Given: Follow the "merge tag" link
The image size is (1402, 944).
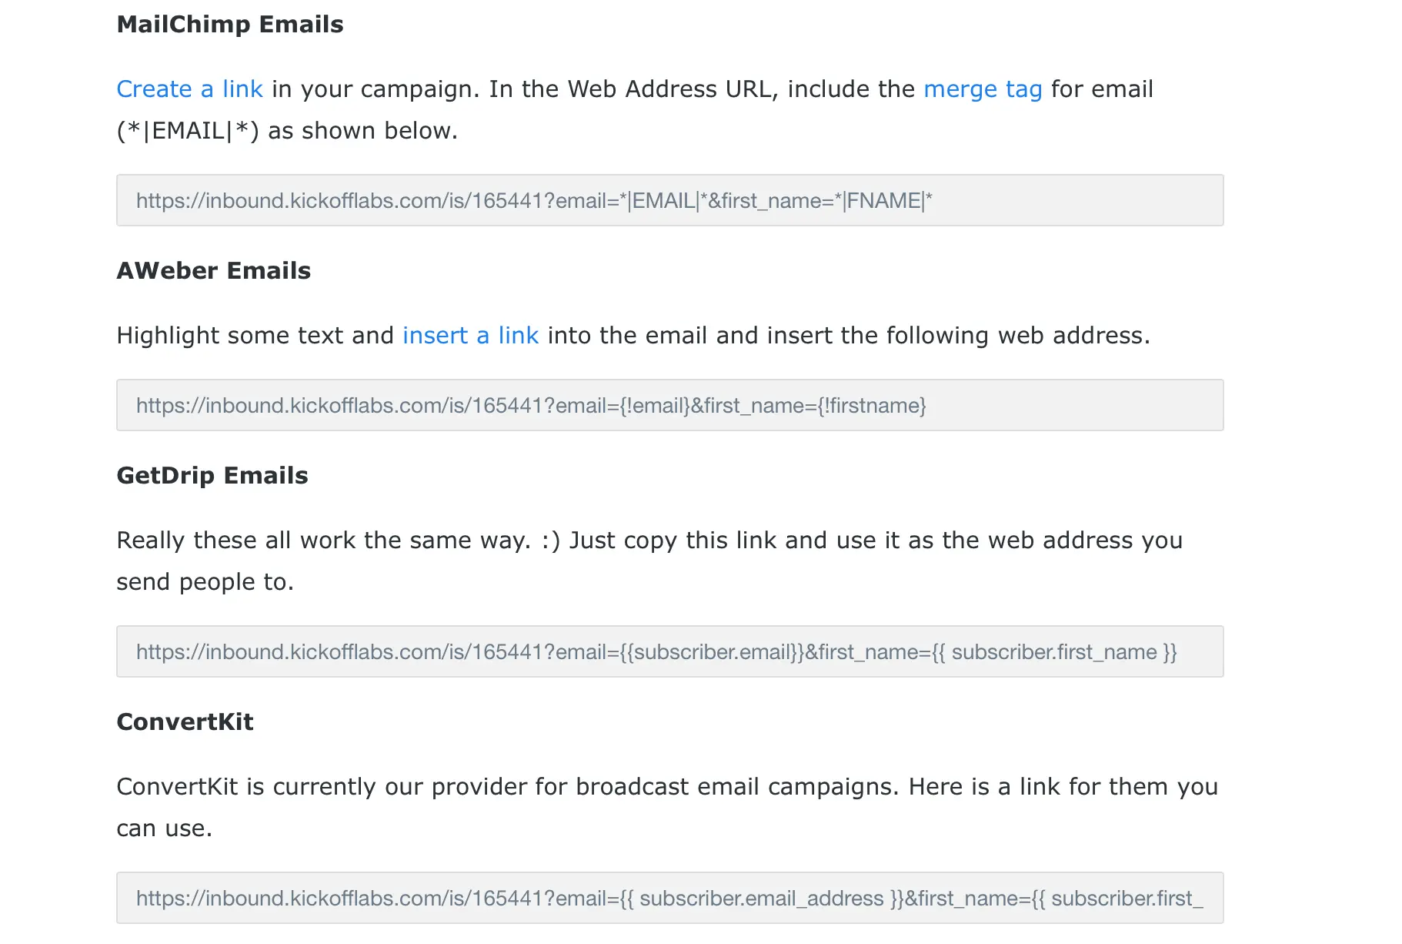Looking at the screenshot, I should tap(982, 89).
